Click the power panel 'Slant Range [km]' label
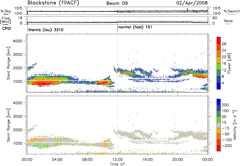Image resolution: width=240 pixels, height=166 pixels. point(8,63)
